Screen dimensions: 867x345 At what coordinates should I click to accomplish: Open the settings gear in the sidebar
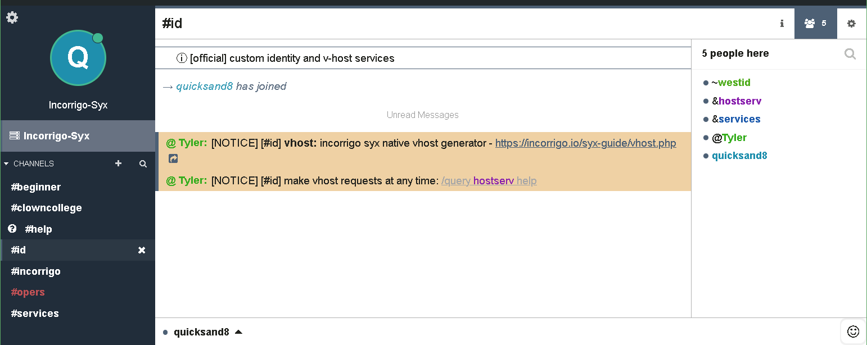click(x=12, y=17)
